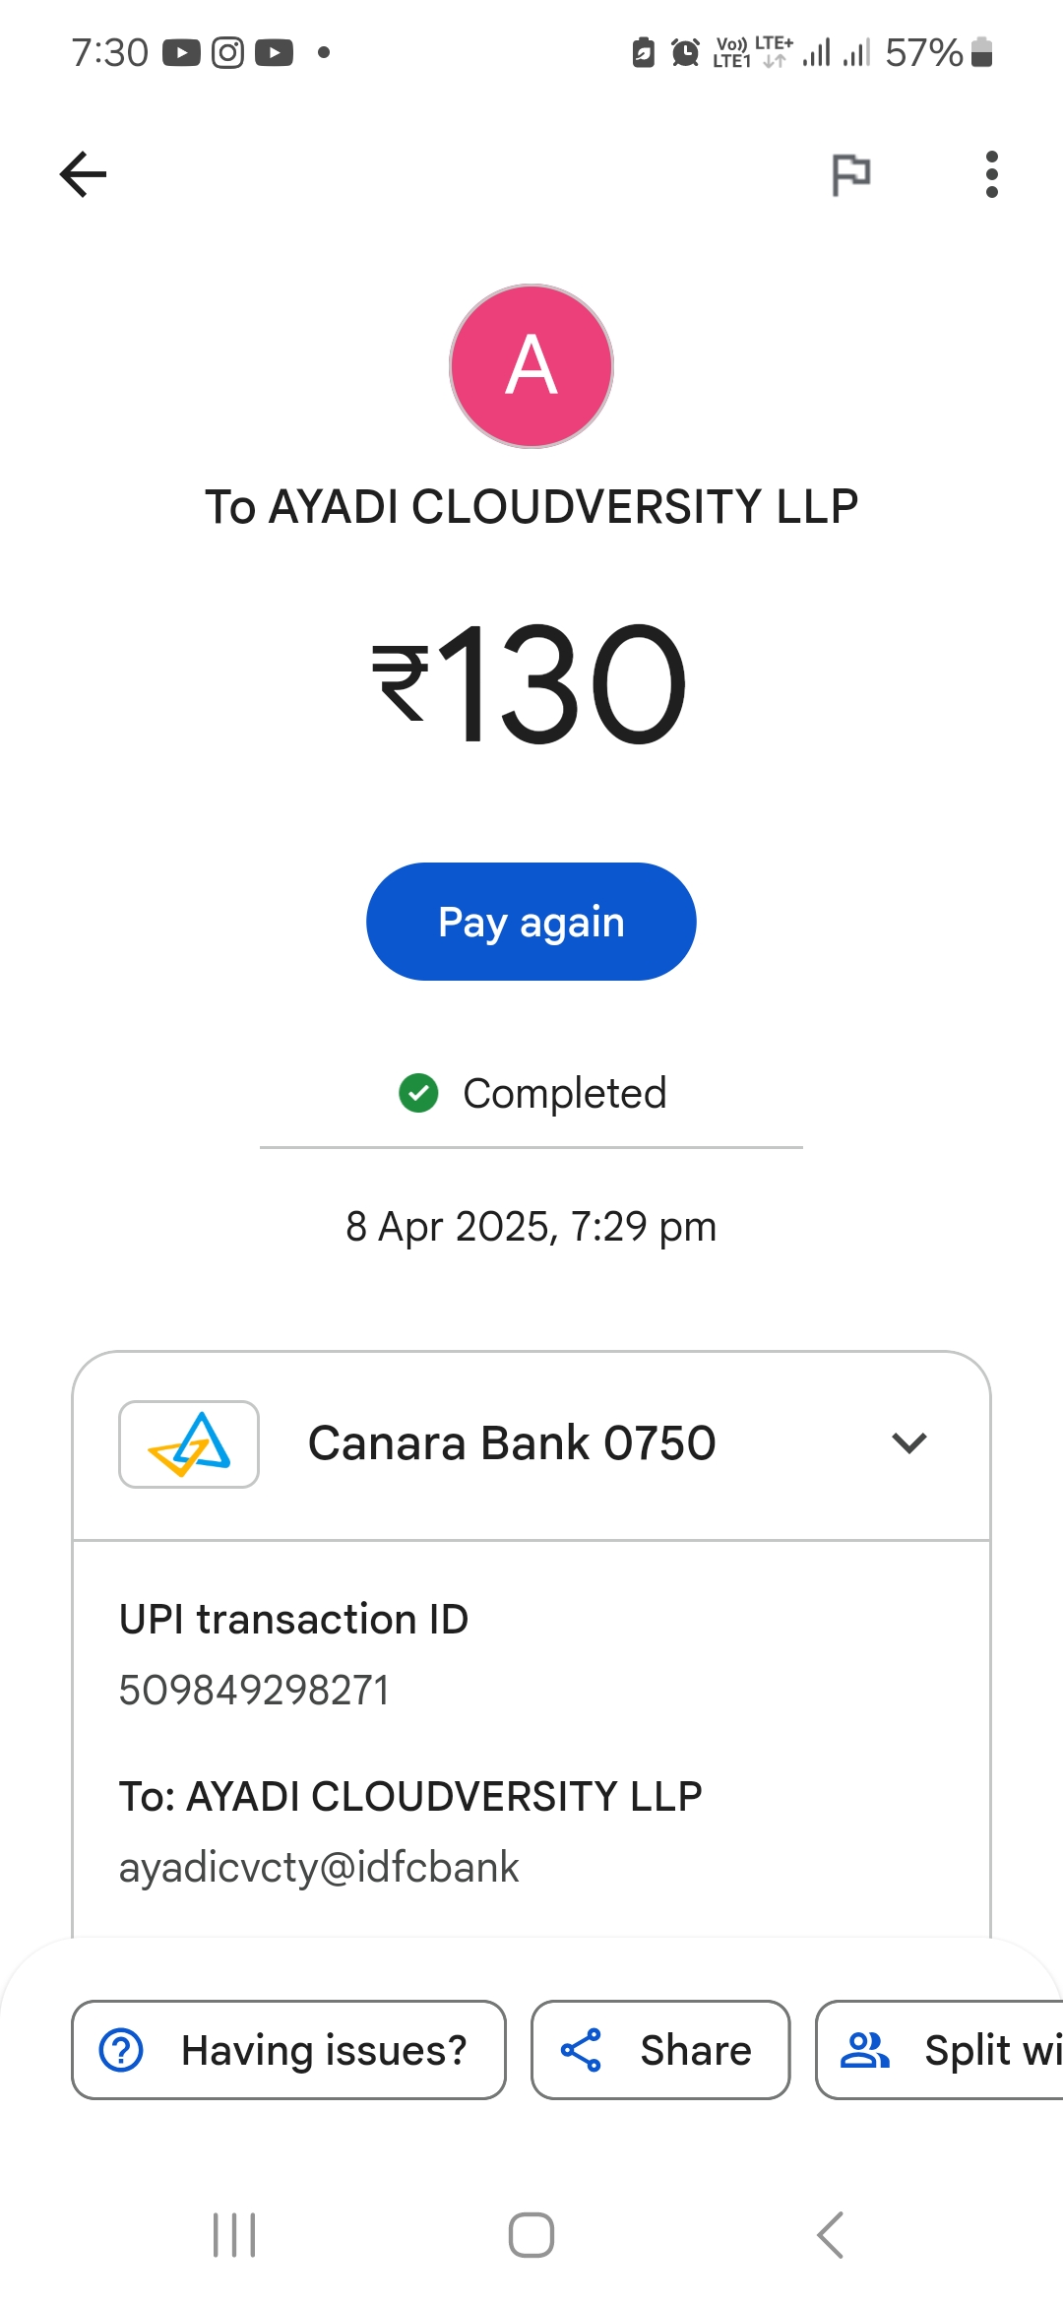Select the Canara Bank 0750 account row

(x=512, y=1444)
